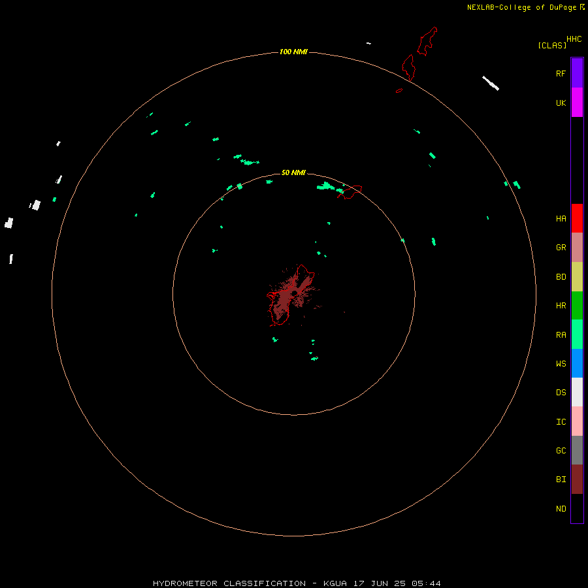Click the RF legend label
Viewport: 588px width, 588px height.
click(x=561, y=73)
